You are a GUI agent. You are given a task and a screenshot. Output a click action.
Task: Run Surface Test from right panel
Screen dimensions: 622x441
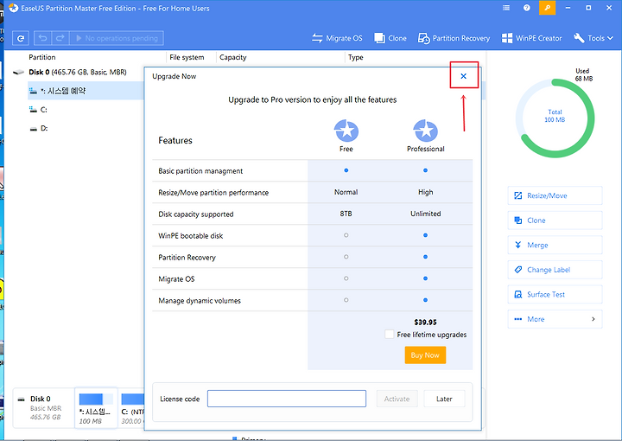point(555,294)
